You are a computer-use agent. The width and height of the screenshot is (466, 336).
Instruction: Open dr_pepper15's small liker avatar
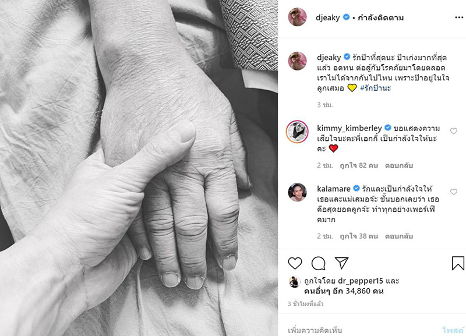coord(294,282)
